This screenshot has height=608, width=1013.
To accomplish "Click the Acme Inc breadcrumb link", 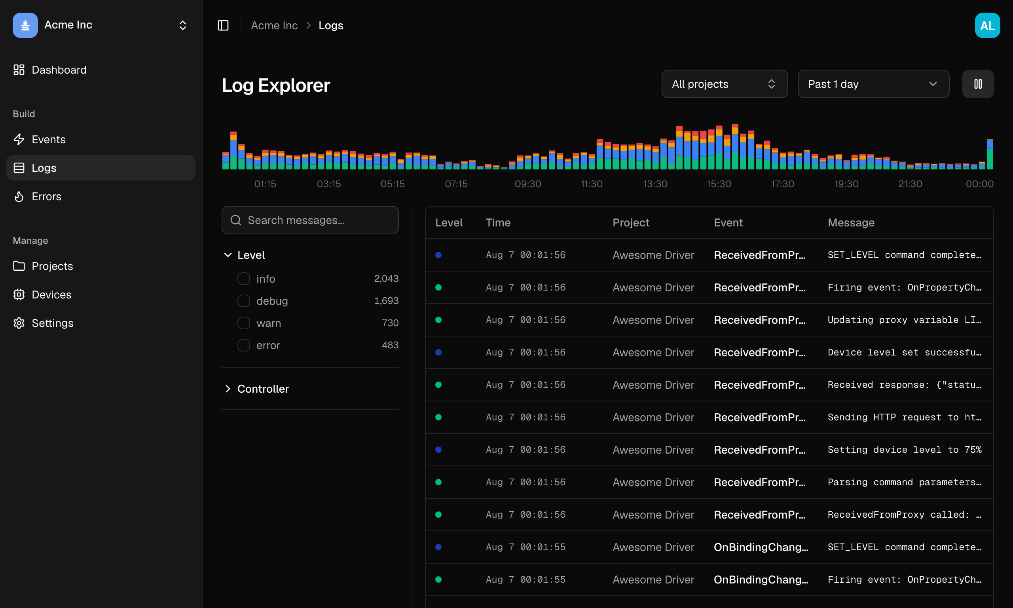I will 274,25.
